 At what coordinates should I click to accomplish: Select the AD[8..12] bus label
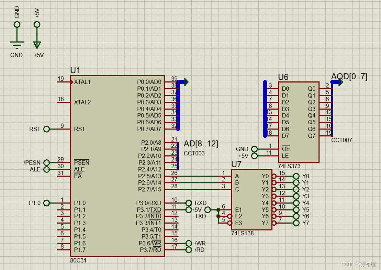coord(201,144)
